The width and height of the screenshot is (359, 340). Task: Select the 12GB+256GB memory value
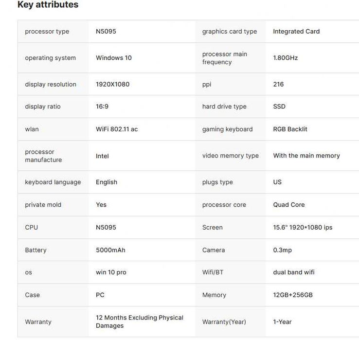[293, 295]
